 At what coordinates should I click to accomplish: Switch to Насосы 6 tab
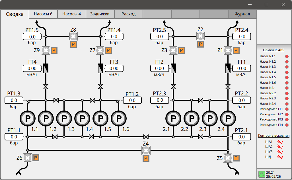[43, 14]
